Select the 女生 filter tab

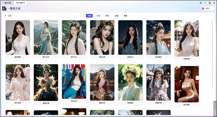[x=98, y=16]
